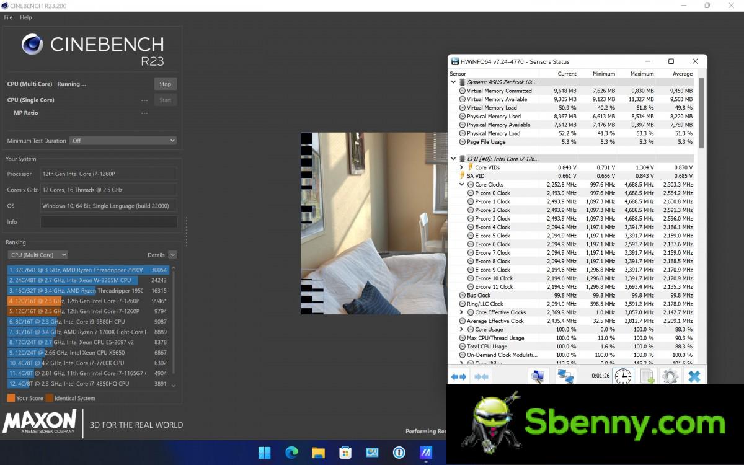This screenshot has width=744, height=465.
Task: Click the Average column header in HWiNFO
Action: point(682,74)
